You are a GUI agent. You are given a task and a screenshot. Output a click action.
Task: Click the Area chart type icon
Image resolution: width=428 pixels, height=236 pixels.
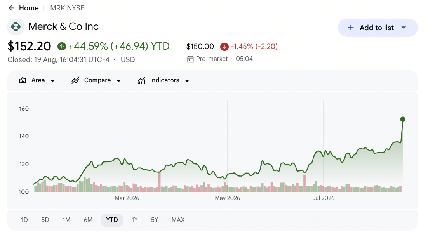pos(23,80)
